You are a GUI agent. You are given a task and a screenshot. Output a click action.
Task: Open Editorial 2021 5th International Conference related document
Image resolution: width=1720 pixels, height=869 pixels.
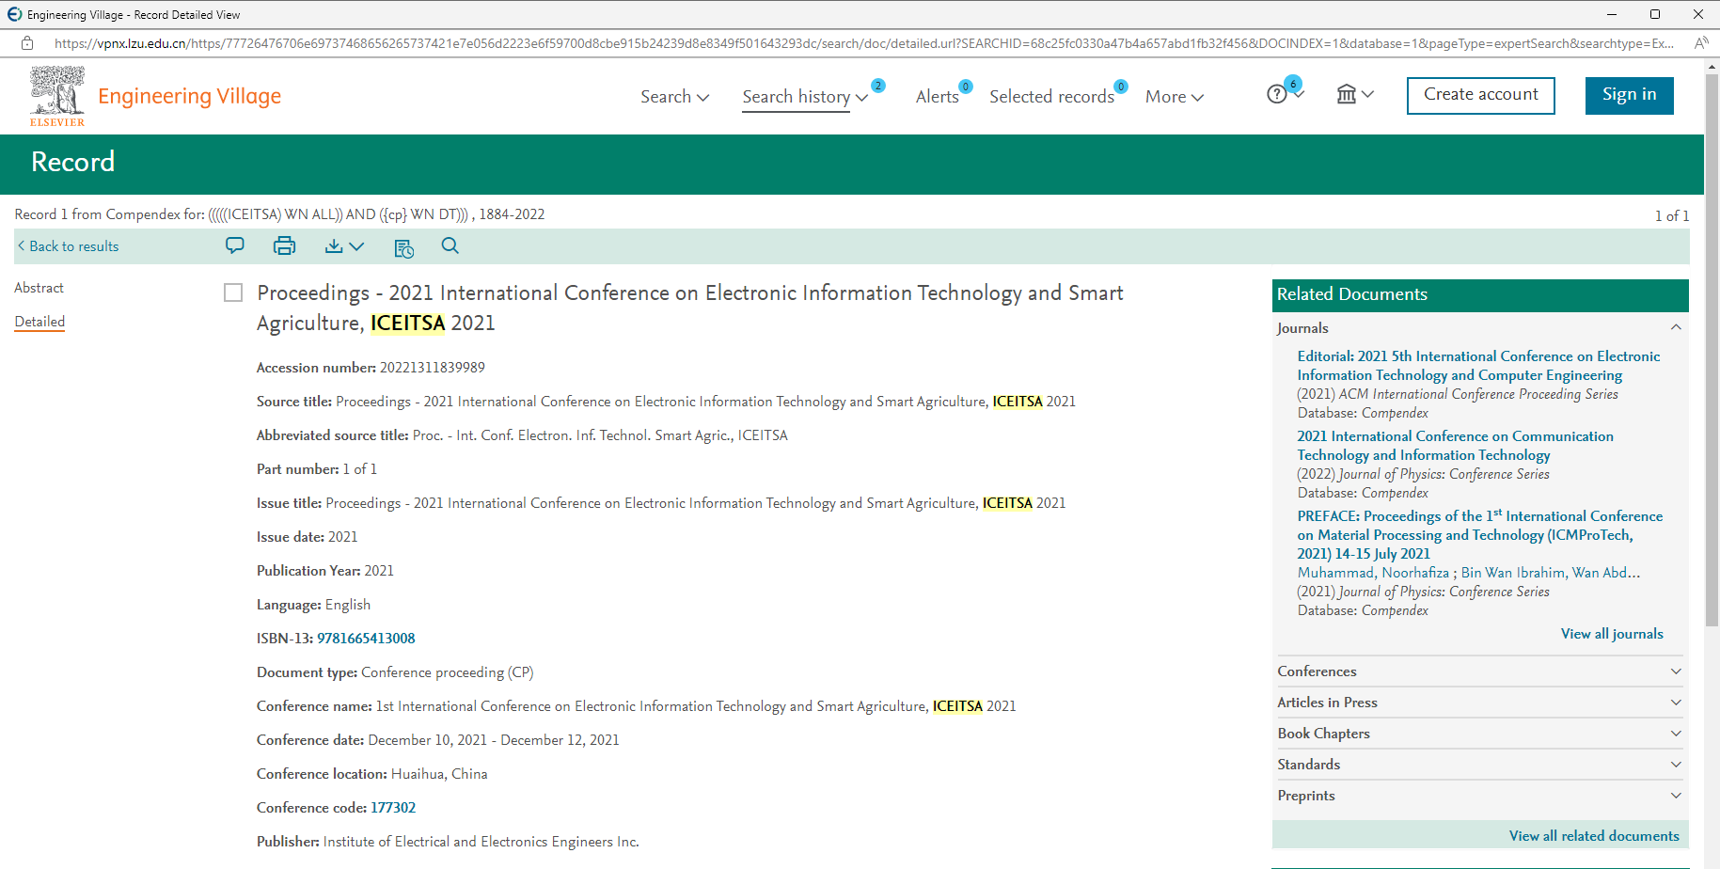[x=1478, y=366]
